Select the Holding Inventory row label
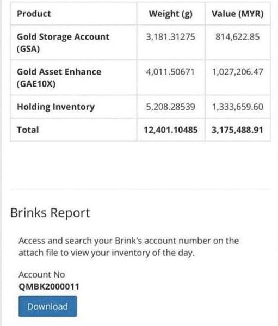 pyautogui.click(x=55, y=107)
